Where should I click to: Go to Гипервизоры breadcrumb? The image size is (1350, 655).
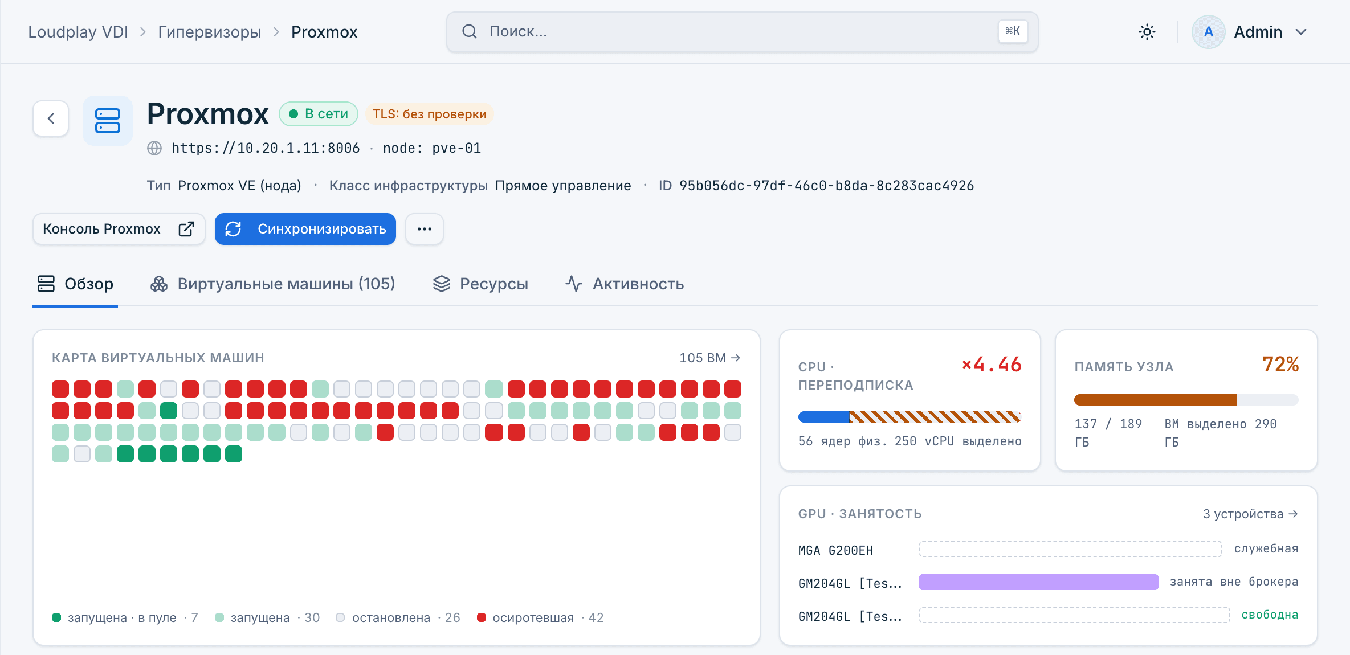[210, 32]
